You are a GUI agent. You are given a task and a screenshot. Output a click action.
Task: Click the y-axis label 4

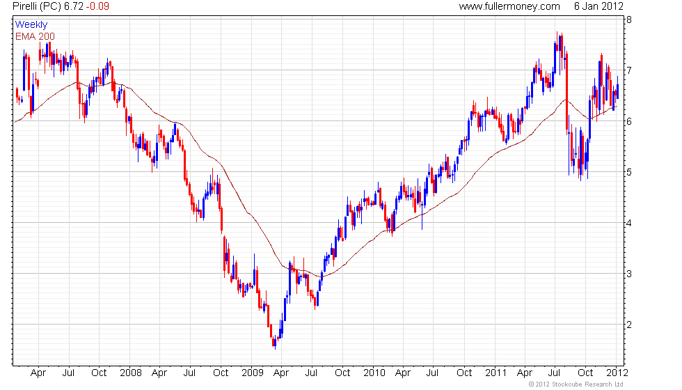click(x=629, y=224)
